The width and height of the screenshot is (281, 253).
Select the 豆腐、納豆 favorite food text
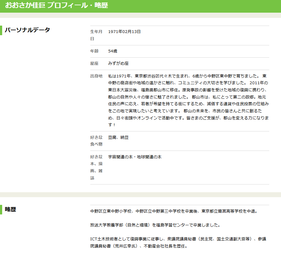click(x=118, y=138)
